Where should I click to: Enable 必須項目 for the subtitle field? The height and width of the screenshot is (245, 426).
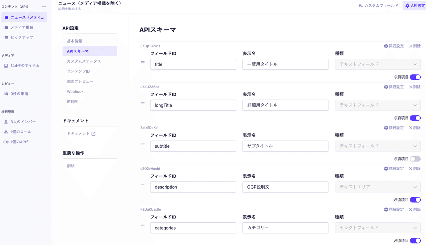pyautogui.click(x=415, y=159)
